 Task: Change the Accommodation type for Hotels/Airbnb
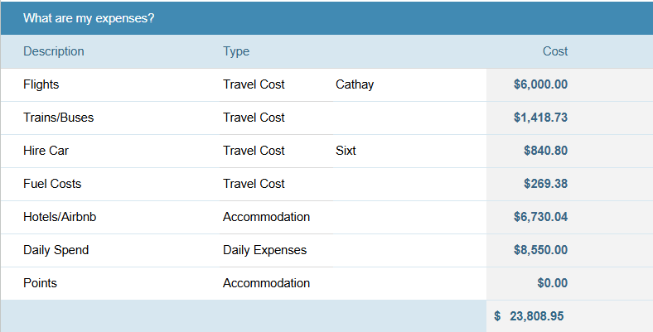pos(276,217)
